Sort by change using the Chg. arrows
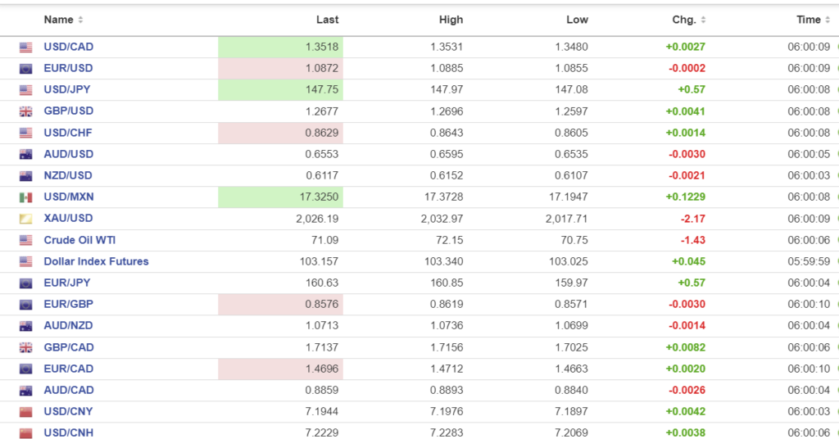The image size is (839, 439). click(703, 20)
